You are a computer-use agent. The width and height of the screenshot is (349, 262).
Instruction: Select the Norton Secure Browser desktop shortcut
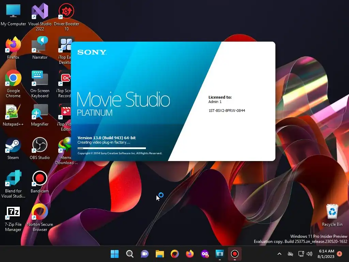pyautogui.click(x=40, y=218)
